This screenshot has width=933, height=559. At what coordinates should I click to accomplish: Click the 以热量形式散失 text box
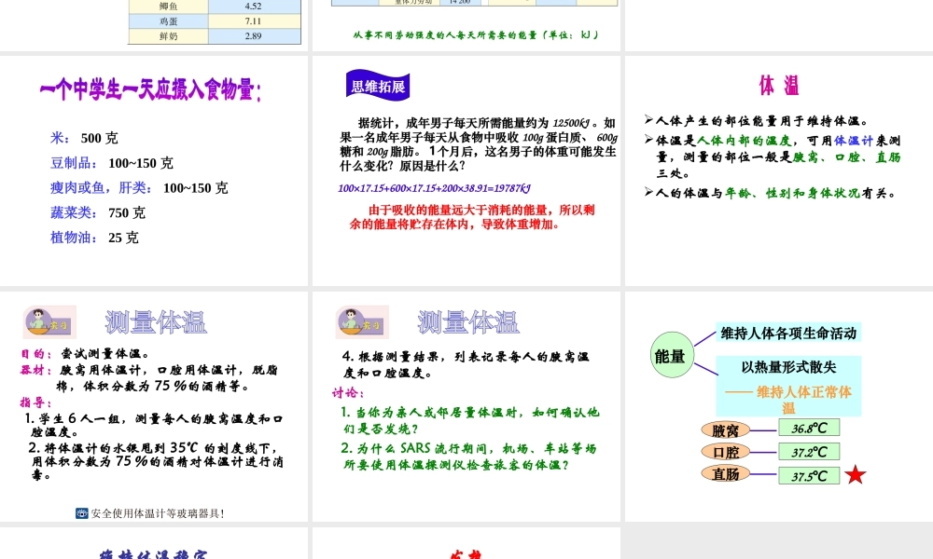tap(788, 386)
